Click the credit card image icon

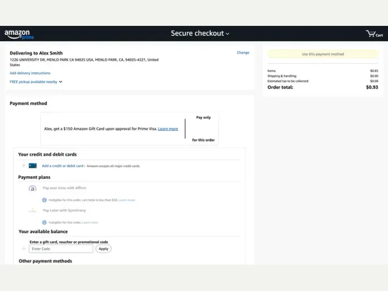(x=33, y=165)
